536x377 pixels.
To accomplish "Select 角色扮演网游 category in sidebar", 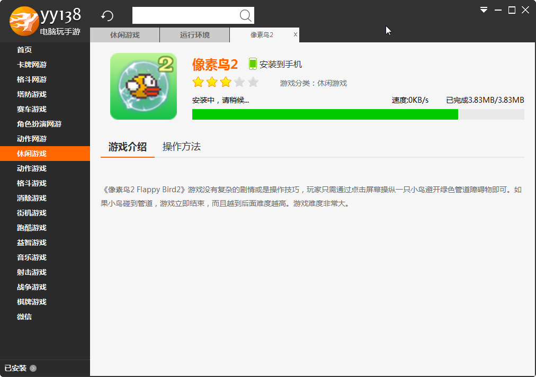I will (39, 124).
